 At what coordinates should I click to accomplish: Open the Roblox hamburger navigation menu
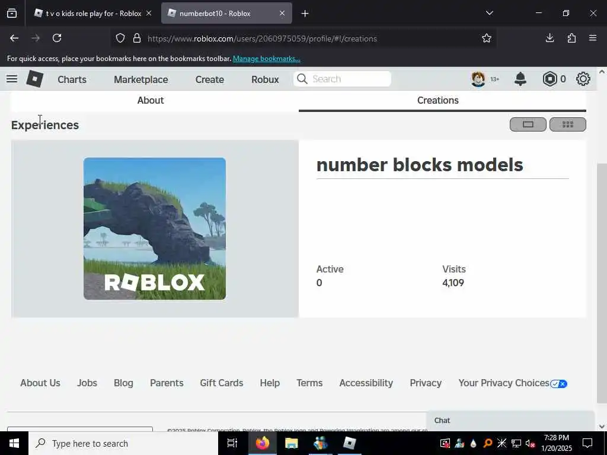(12, 79)
